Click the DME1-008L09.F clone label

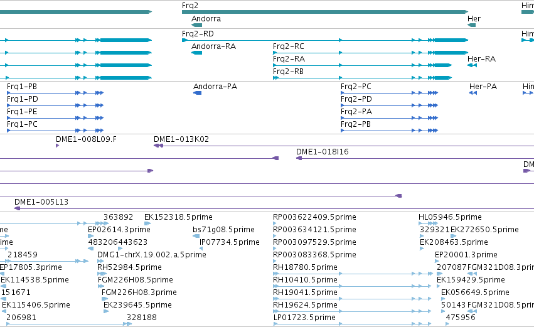click(86, 139)
